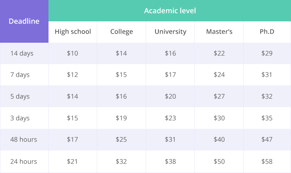This screenshot has width=291, height=173.
Task: Click the $20 University price cell
Action: (x=170, y=97)
